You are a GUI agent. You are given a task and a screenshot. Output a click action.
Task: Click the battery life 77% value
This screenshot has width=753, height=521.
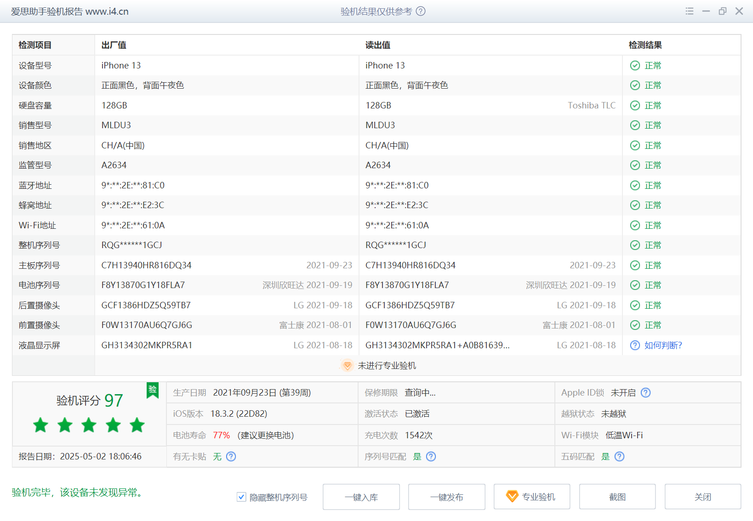[x=221, y=436]
